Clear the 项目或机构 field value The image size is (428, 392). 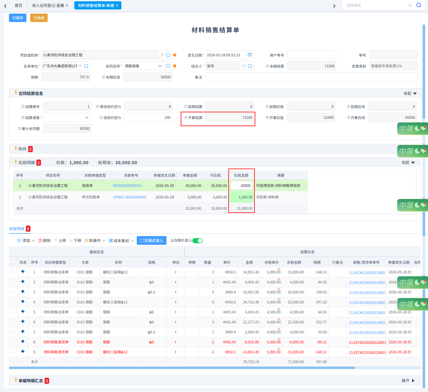[x=162, y=55]
